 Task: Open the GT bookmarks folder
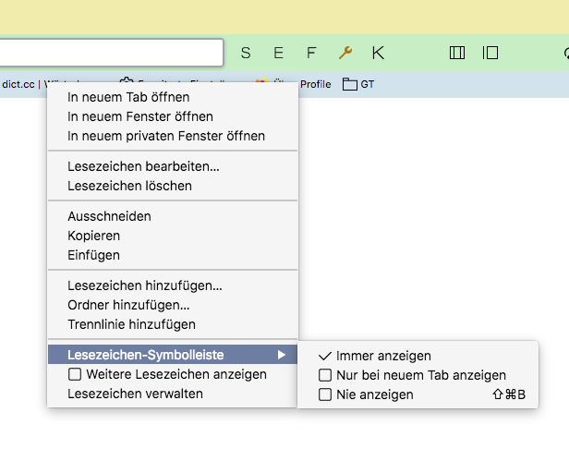pyautogui.click(x=358, y=84)
